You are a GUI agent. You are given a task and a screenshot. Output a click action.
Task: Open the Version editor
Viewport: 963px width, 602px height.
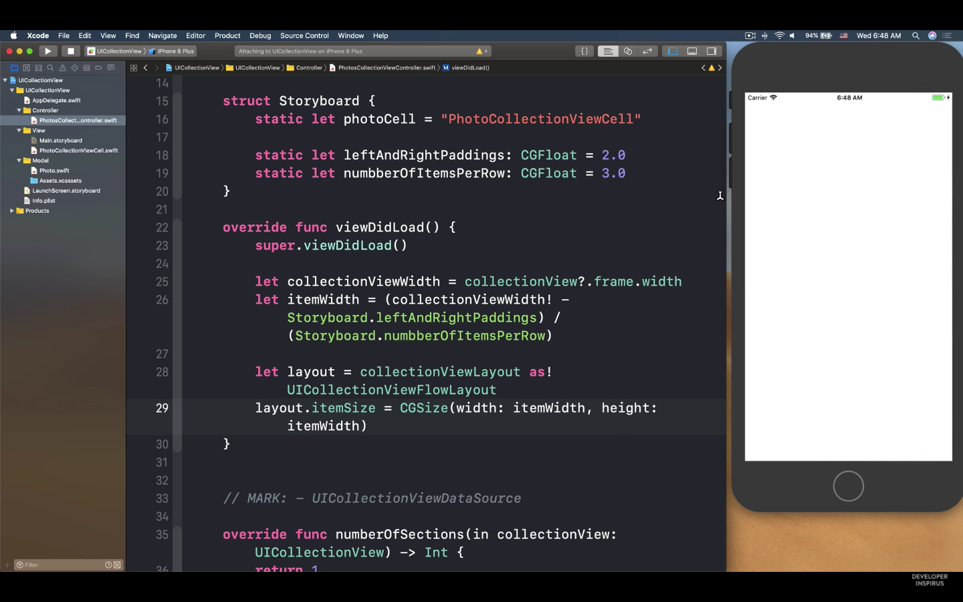(647, 51)
